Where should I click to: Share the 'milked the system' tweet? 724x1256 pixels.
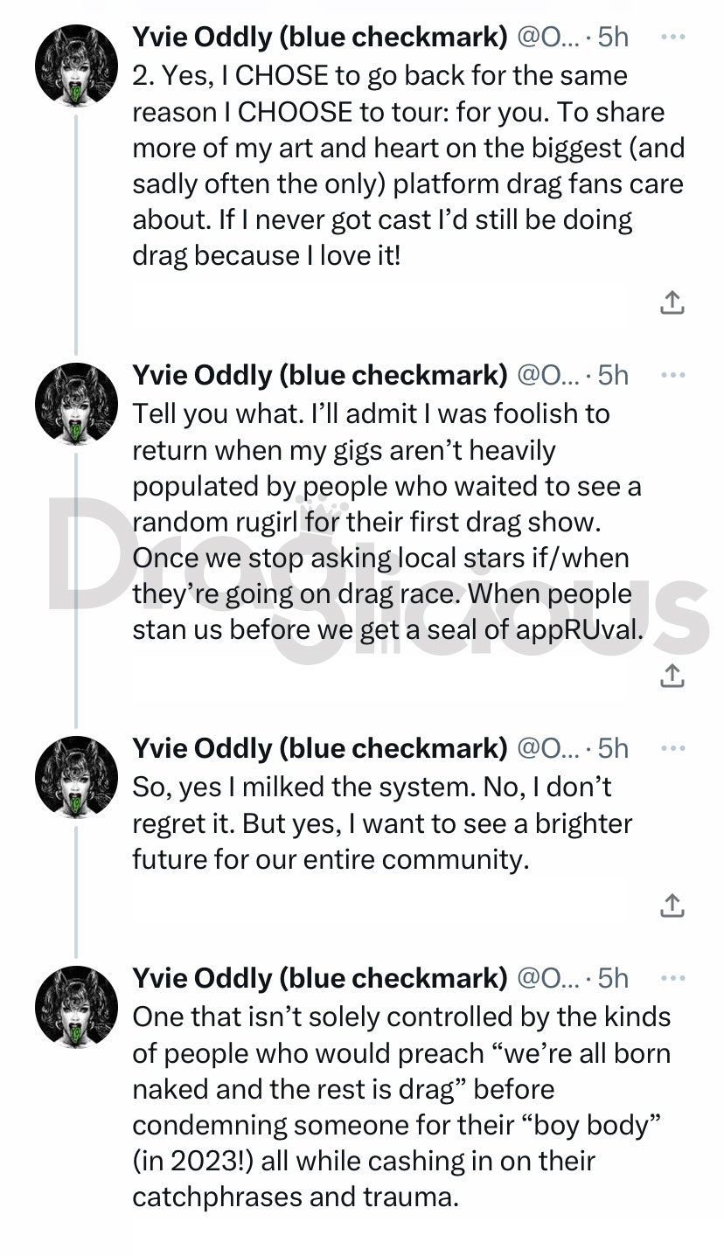coord(671,906)
